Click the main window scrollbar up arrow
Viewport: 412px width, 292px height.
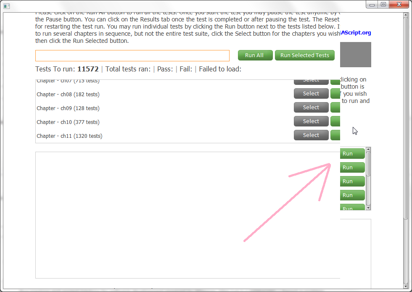(406, 16)
